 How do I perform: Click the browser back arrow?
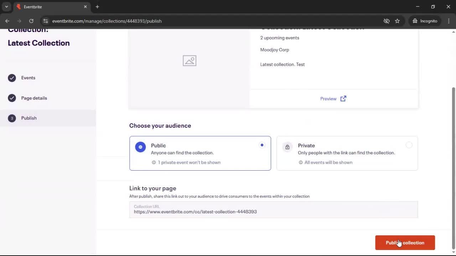tap(7, 21)
